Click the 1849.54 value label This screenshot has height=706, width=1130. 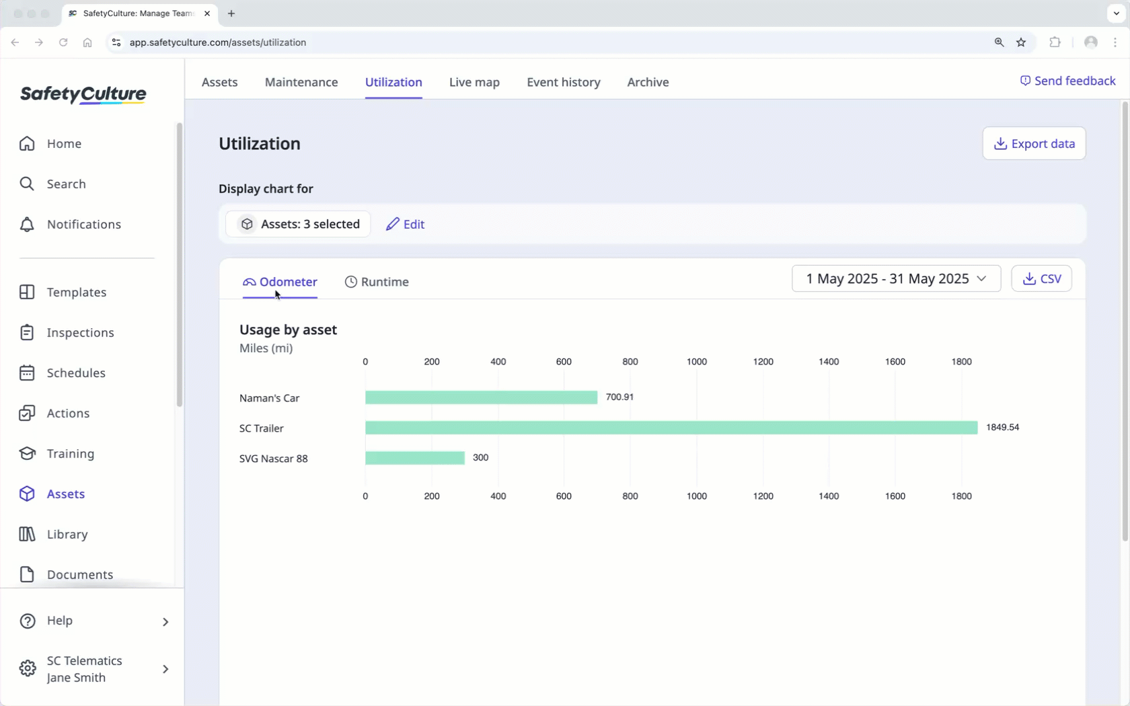pos(1002,427)
